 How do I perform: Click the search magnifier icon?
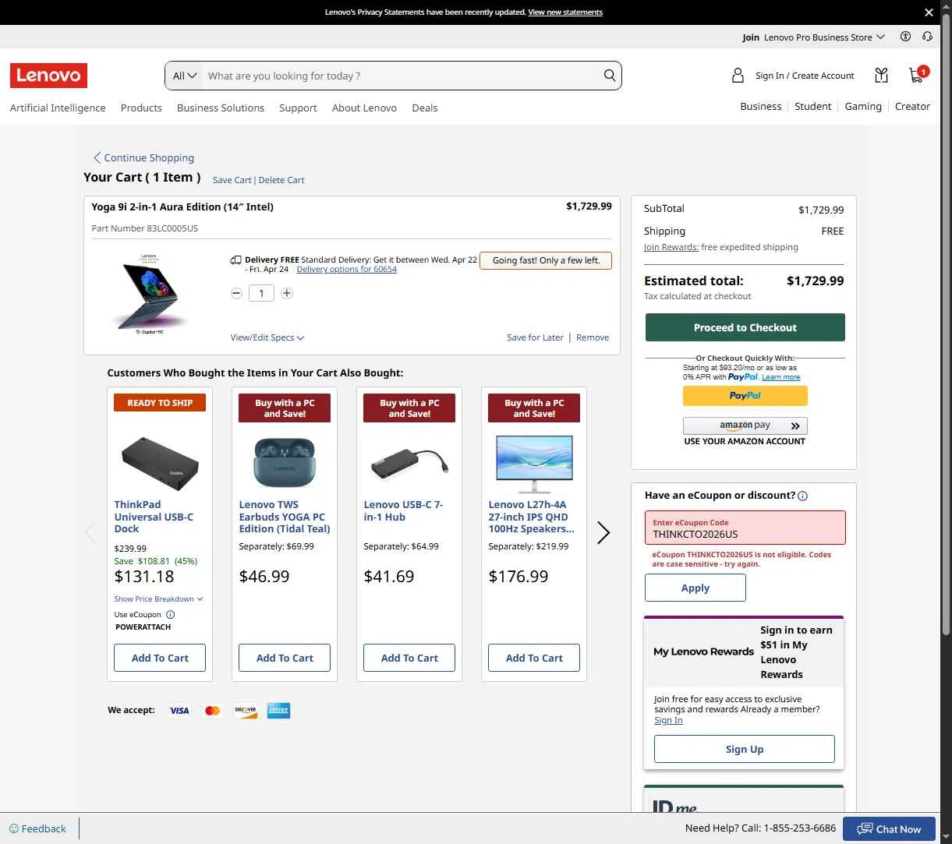click(609, 76)
